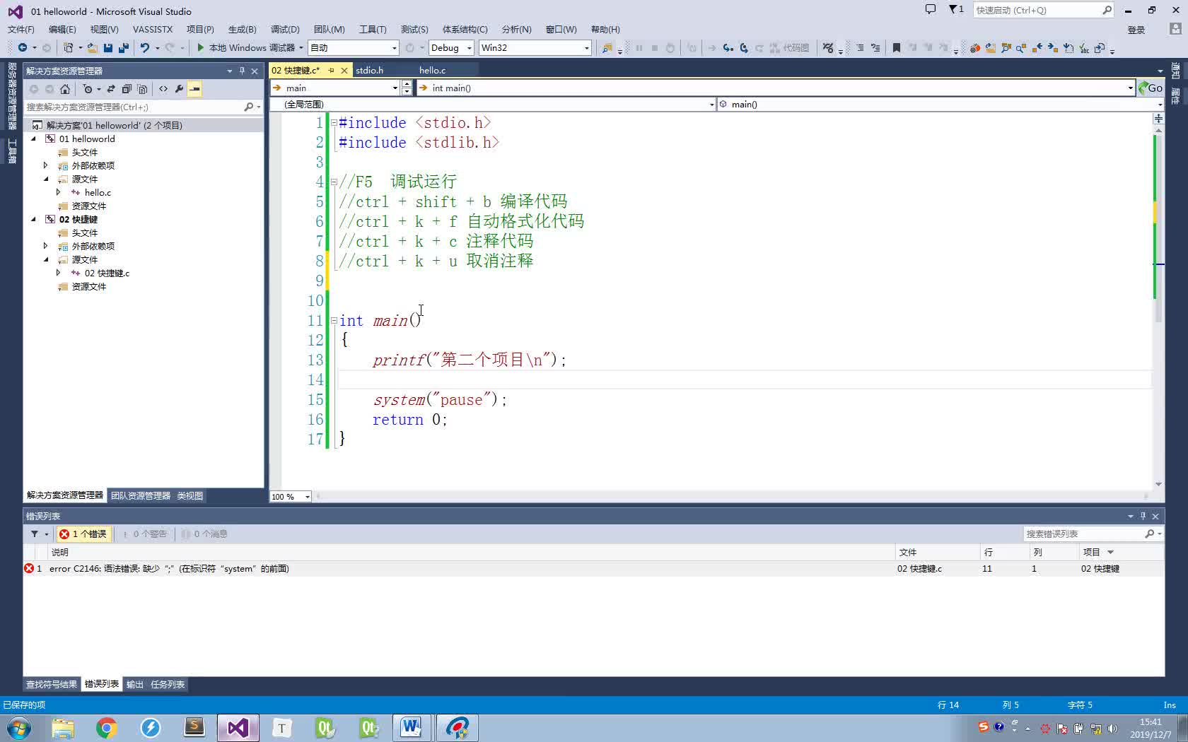This screenshot has height=742, width=1188.
Task: Click the 登录 sign-in link
Action: 1136,30
